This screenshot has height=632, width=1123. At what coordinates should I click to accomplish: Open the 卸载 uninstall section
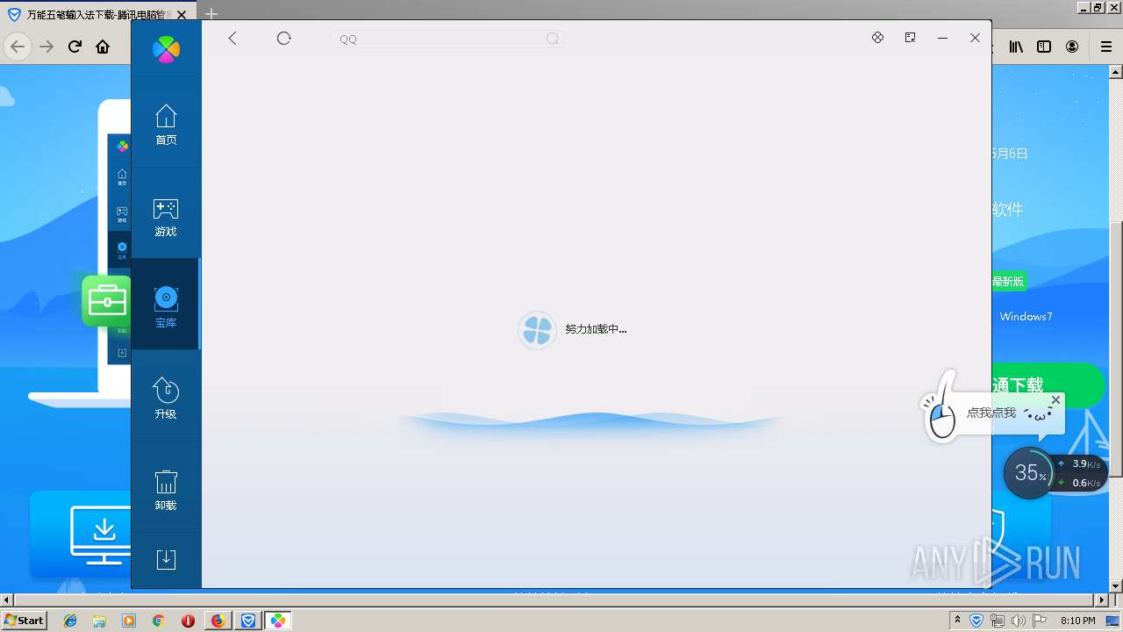[x=166, y=490]
